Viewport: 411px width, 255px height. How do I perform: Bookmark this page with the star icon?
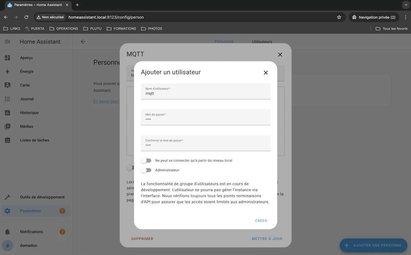(x=339, y=17)
